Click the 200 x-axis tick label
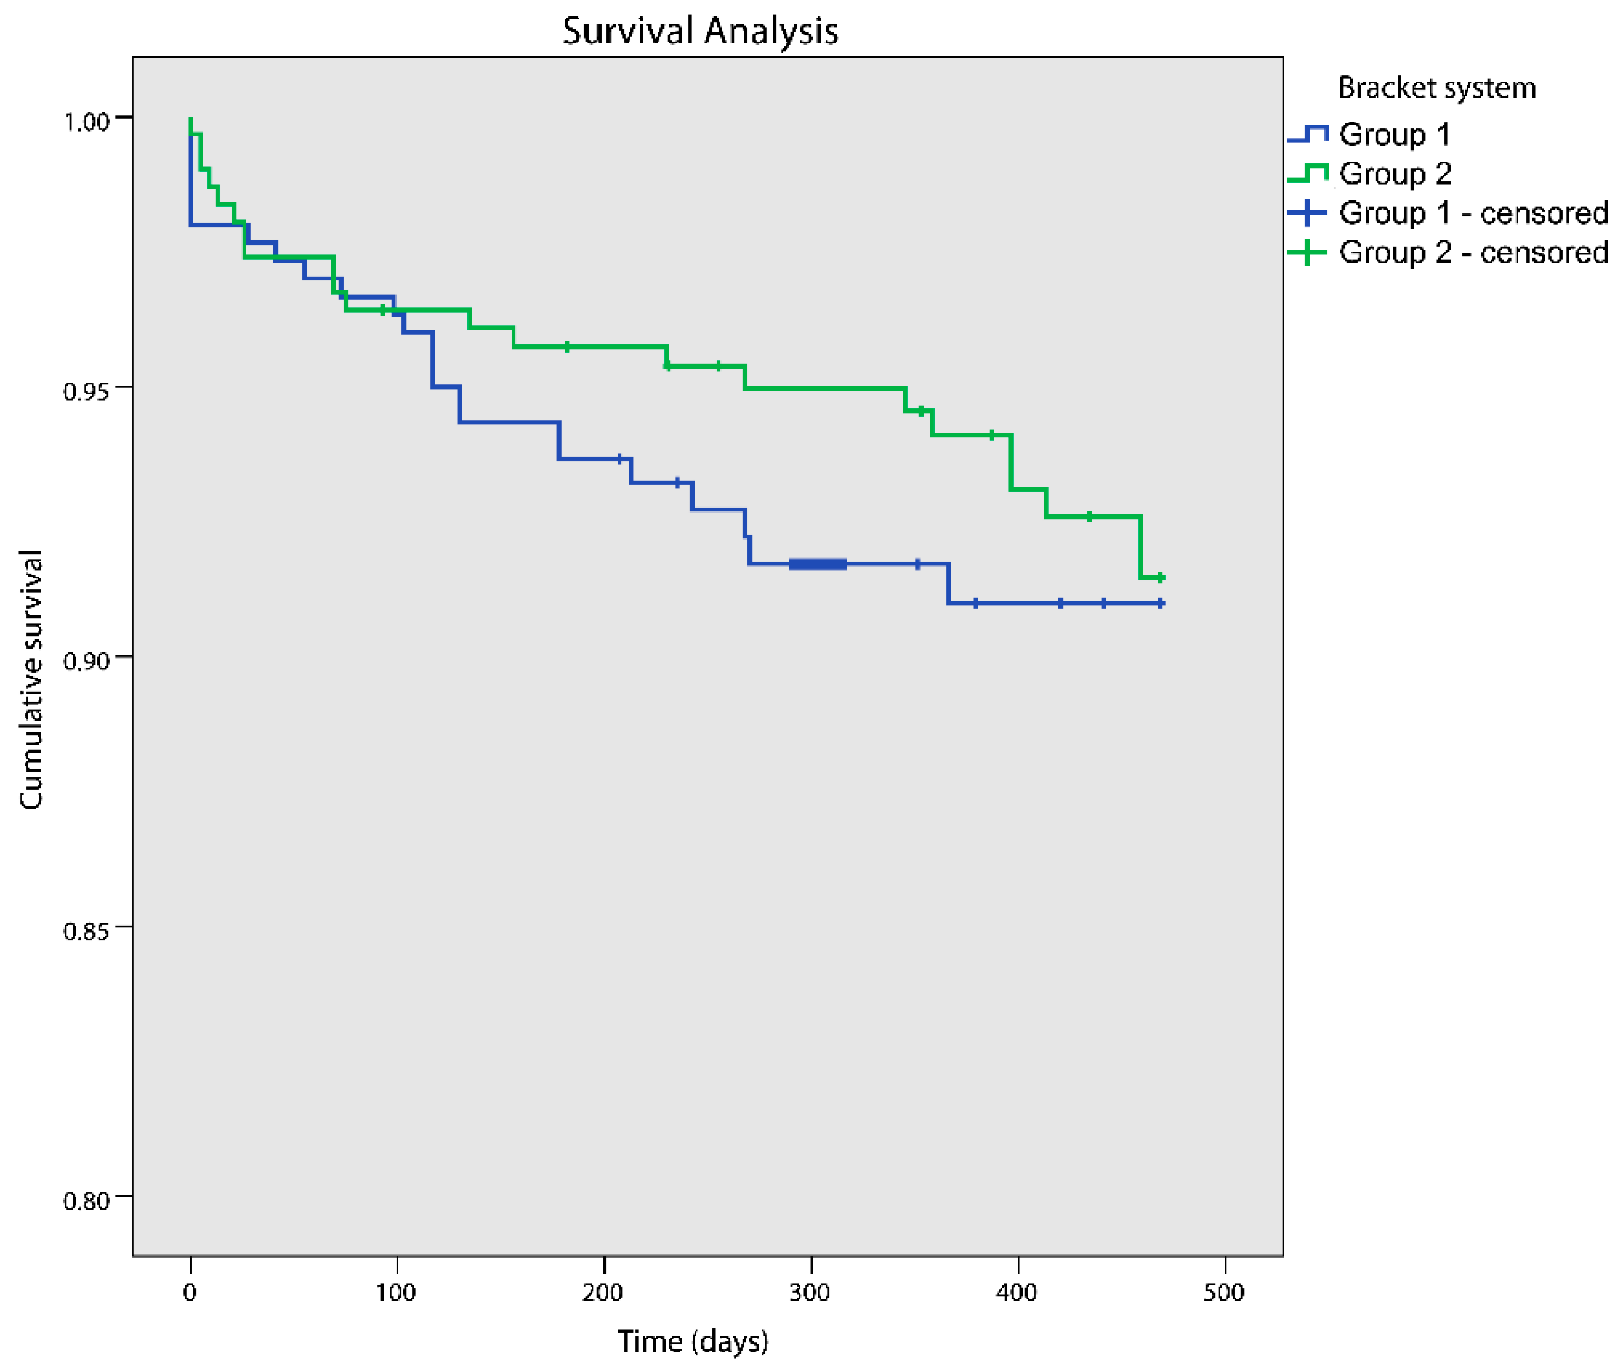The height and width of the screenshot is (1370, 1620). (x=603, y=1292)
